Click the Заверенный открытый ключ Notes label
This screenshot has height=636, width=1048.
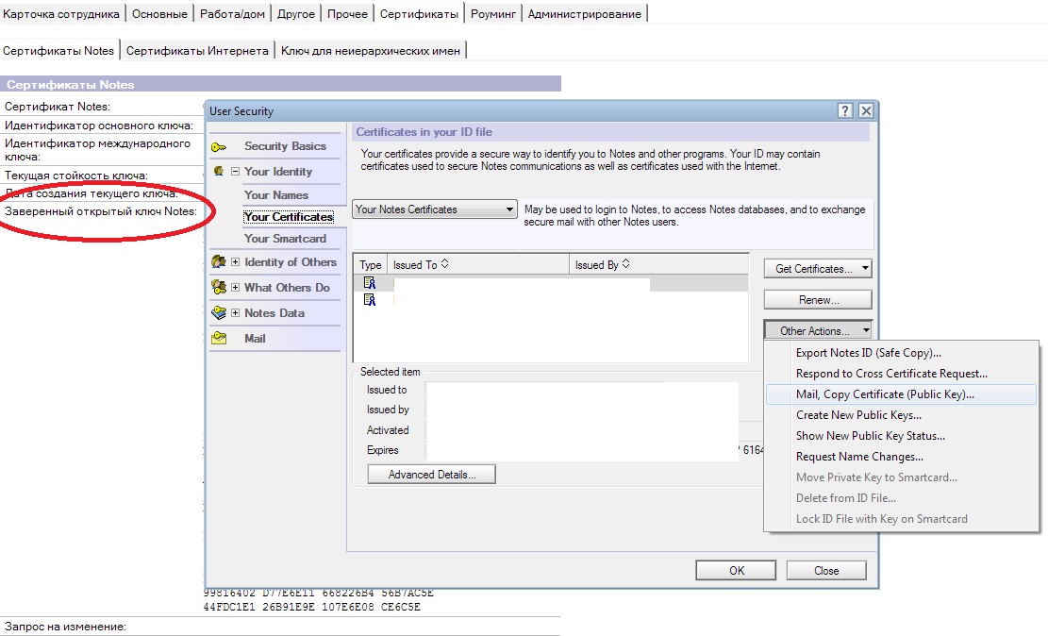coord(101,211)
